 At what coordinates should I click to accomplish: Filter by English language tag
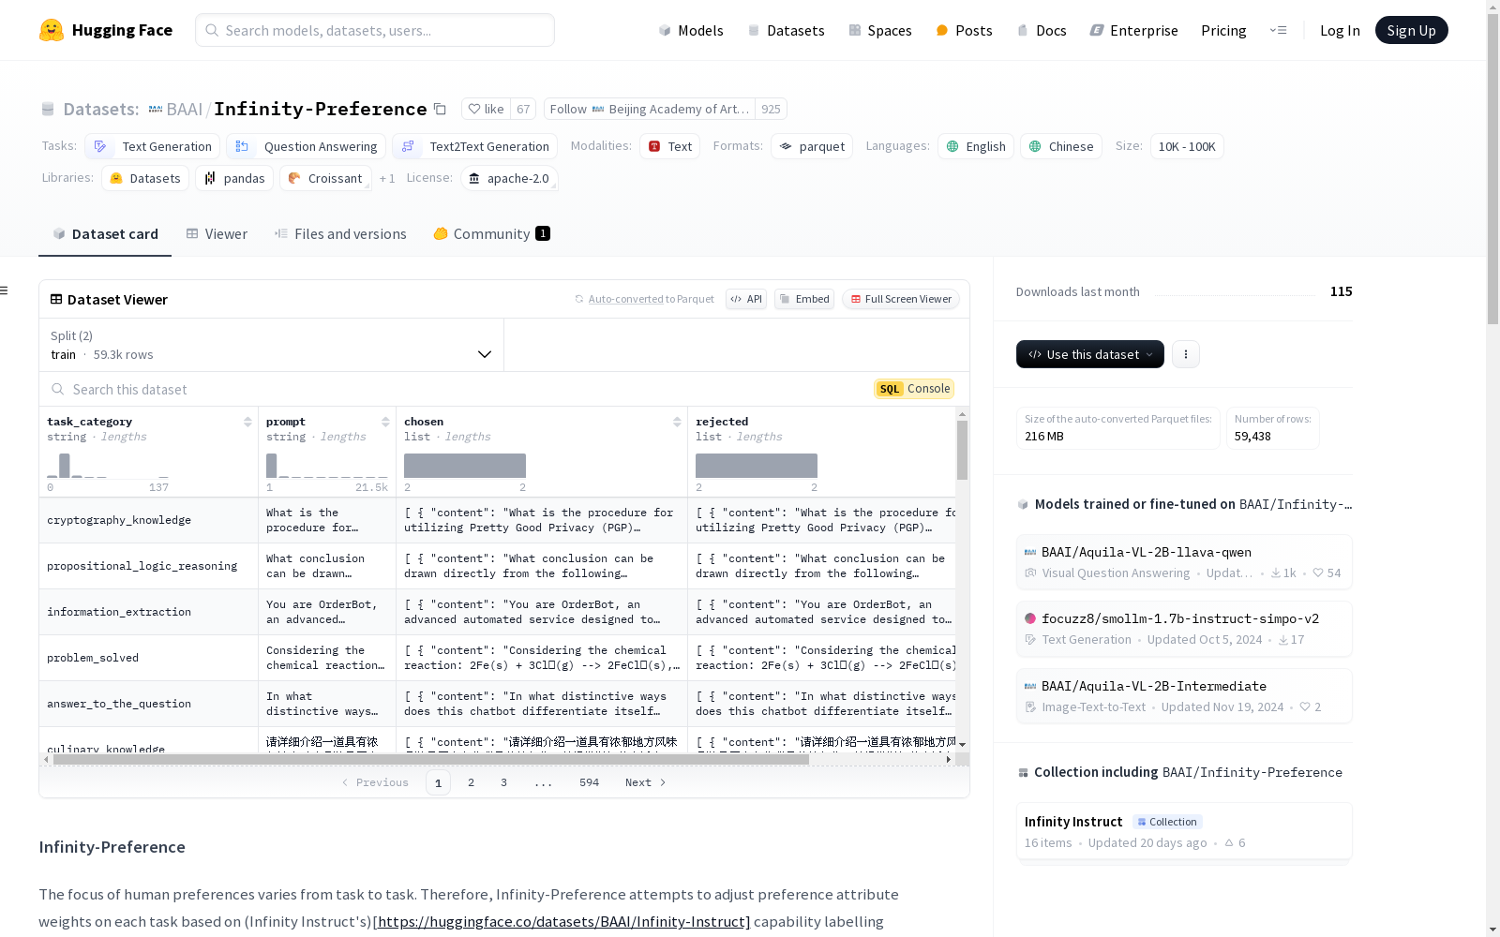tap(976, 146)
